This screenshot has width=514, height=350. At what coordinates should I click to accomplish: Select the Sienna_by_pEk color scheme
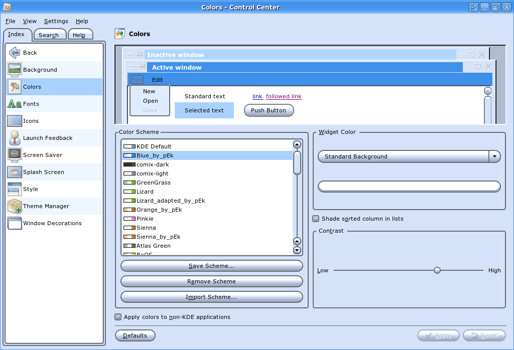(207, 236)
